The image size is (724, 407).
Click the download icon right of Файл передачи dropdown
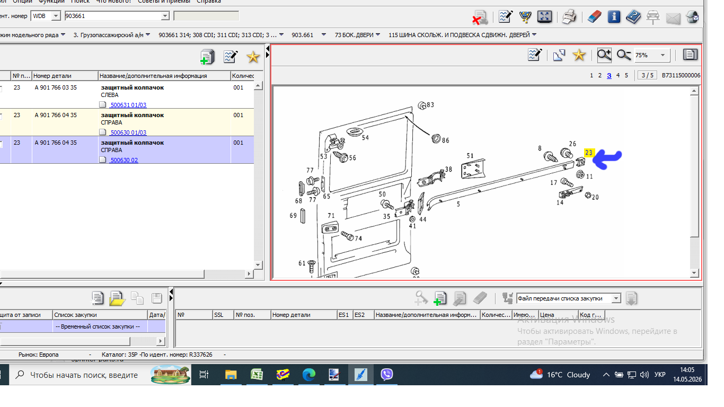coord(631,298)
